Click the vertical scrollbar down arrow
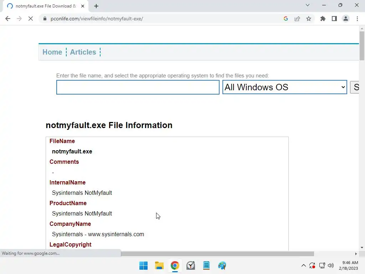 [362, 248]
